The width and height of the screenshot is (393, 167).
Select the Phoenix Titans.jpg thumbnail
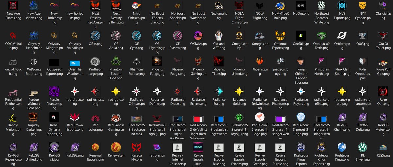pos(219,61)
